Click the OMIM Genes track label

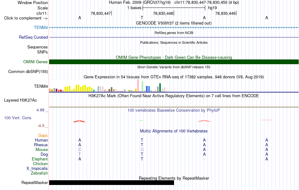35,62
